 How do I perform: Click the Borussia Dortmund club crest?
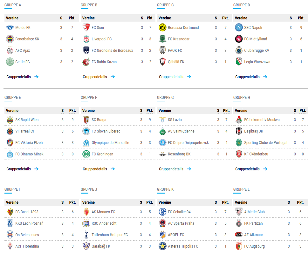pos(162,28)
